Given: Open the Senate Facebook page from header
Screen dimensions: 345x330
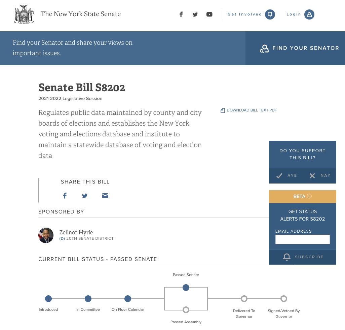Looking at the screenshot, I should 181,14.
